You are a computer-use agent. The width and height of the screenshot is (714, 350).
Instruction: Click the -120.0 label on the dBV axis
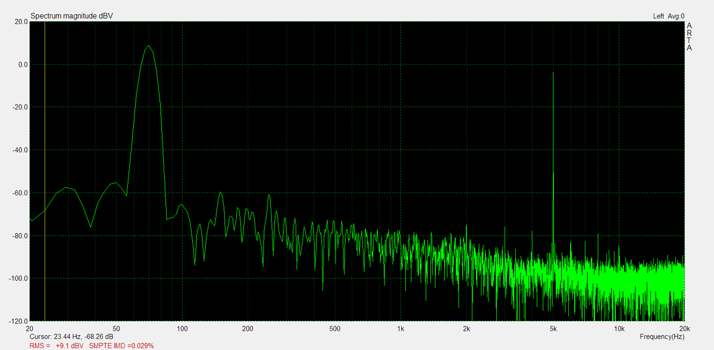[x=18, y=321]
